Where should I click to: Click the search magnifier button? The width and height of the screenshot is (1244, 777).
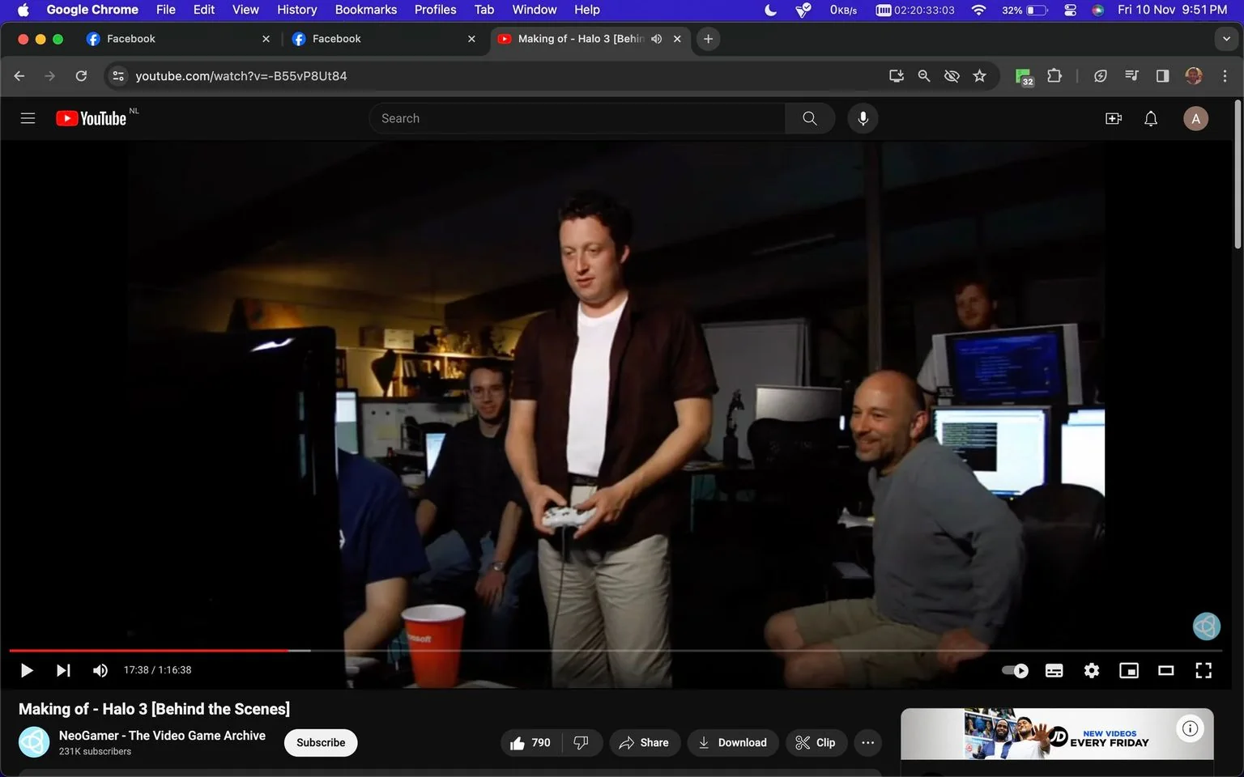coord(809,118)
